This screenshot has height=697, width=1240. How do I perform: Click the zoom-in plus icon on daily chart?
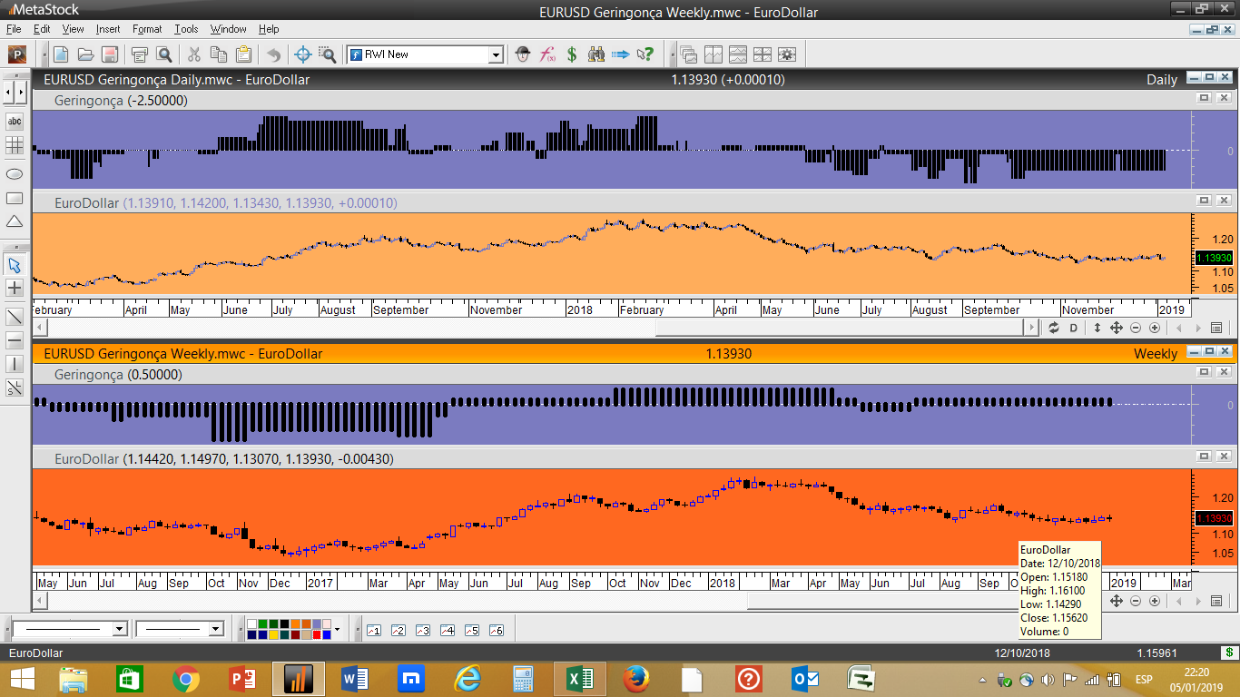pos(1155,328)
